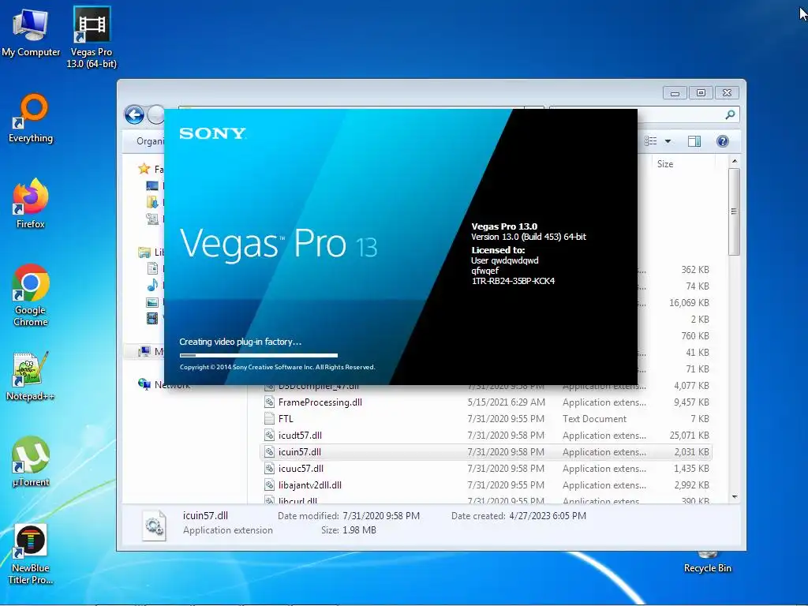Launch Vegas Pro 13.0 (64-bit) desktop shortcut

pos(92,37)
